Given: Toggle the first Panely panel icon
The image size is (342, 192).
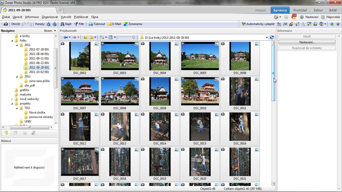Looking at the screenshot, I should [x=48, y=24].
